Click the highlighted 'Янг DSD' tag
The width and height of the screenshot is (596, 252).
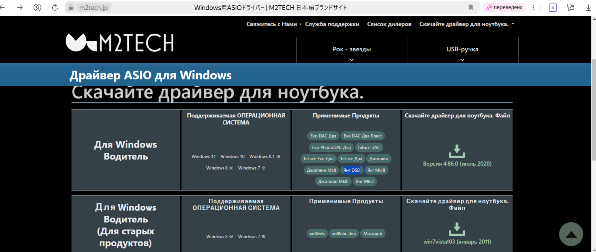tap(352, 170)
